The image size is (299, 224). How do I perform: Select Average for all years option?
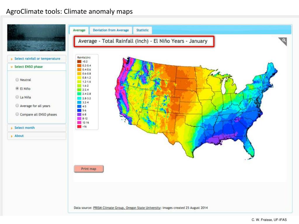(x=17, y=106)
